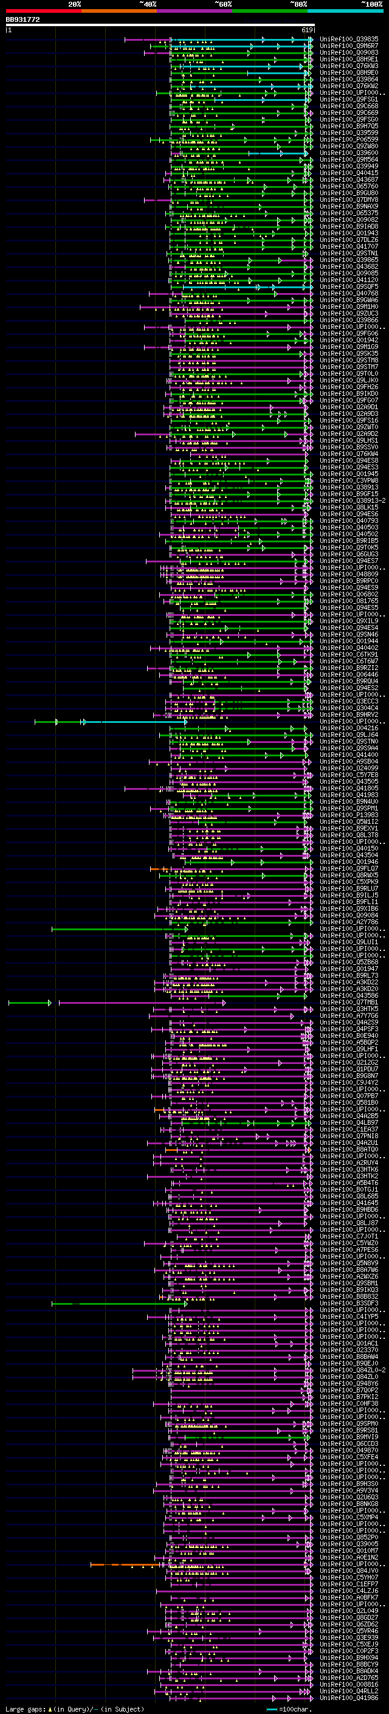This screenshot has width=389, height=1714.
Task: Select hit label UniRef100_A9SB04
Action: coord(348,761)
